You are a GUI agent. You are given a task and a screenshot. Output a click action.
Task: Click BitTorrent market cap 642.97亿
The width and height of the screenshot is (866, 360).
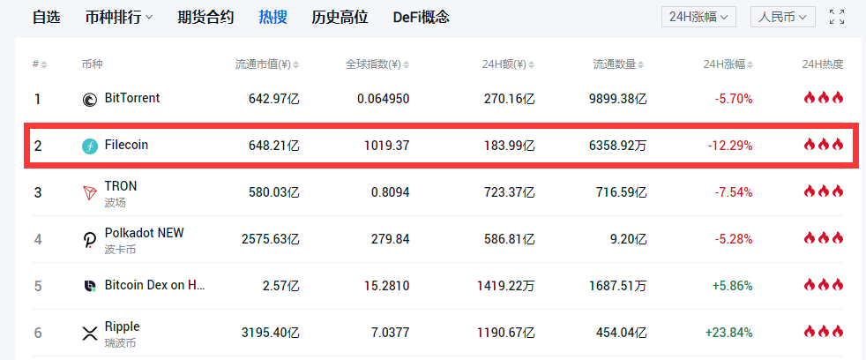coord(274,100)
